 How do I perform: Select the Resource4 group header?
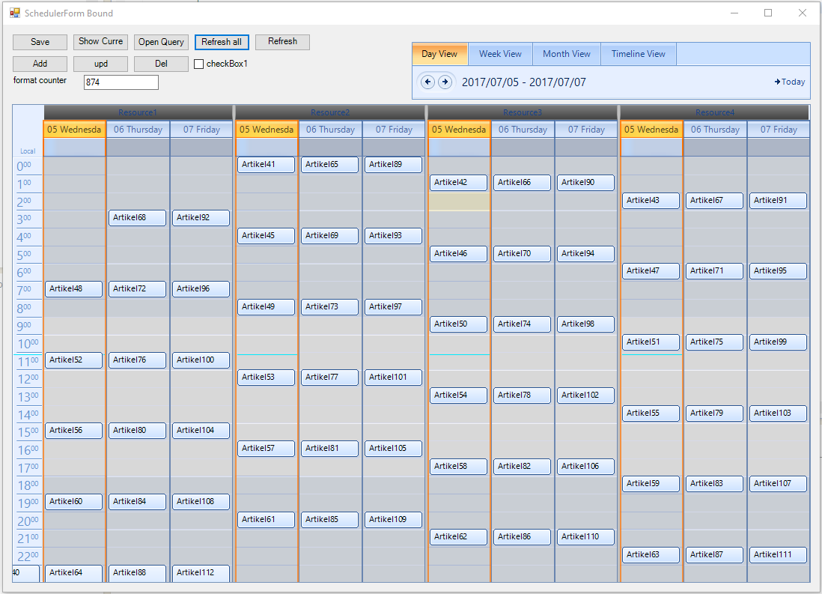pyautogui.click(x=714, y=112)
